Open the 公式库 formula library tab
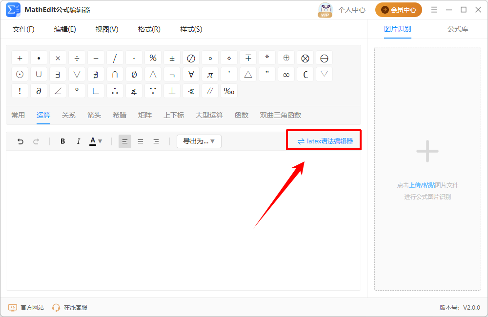This screenshot has height=317, width=488. 458,29
